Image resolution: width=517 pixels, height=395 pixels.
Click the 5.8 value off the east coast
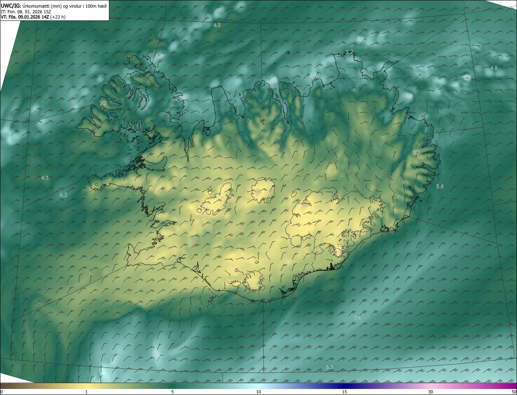440,186
